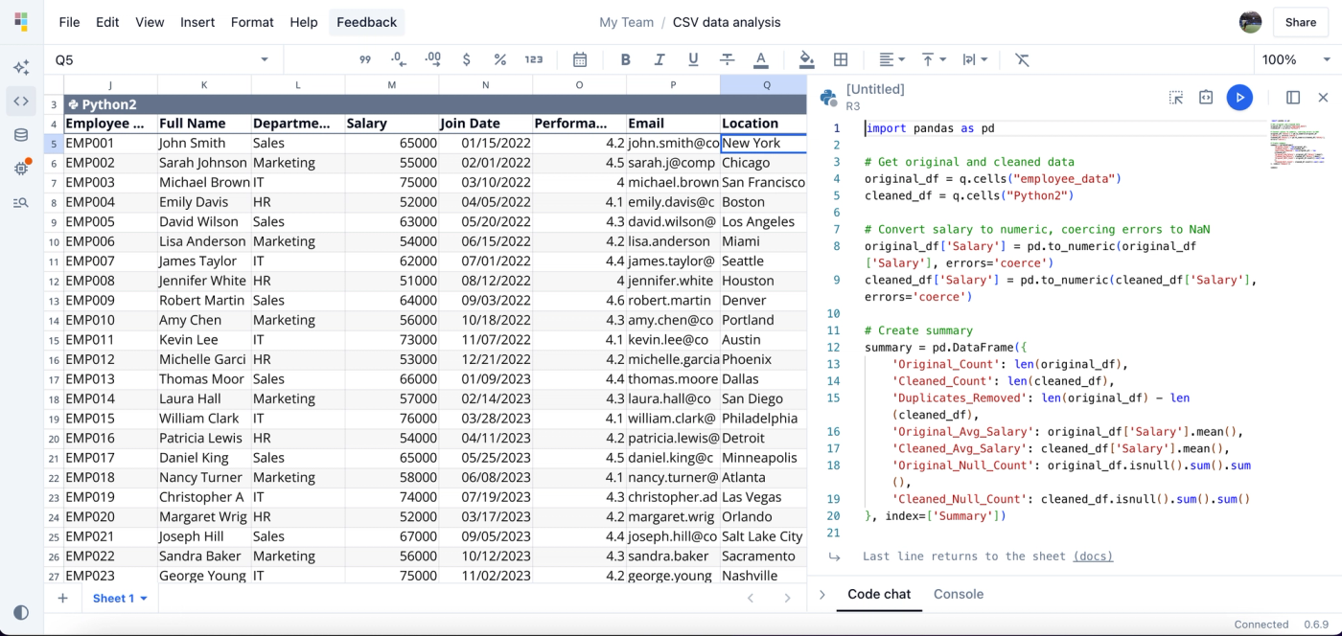This screenshot has height=636, width=1342.
Task: Run the Python code with the blue play button
Action: coord(1239,97)
